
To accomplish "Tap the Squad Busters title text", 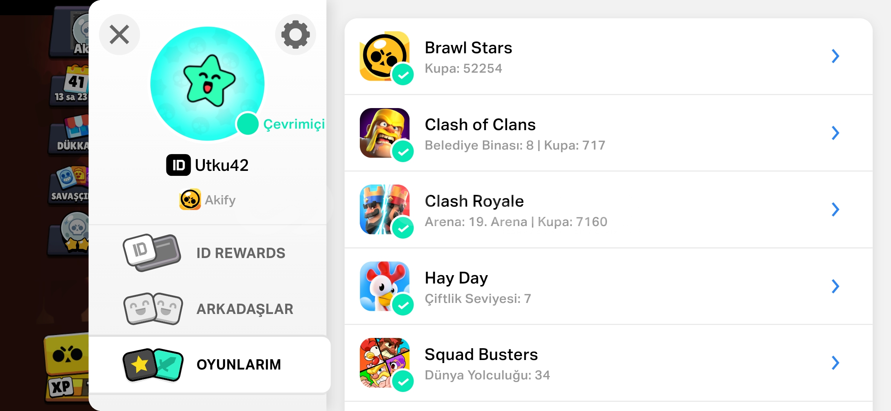I will (481, 354).
